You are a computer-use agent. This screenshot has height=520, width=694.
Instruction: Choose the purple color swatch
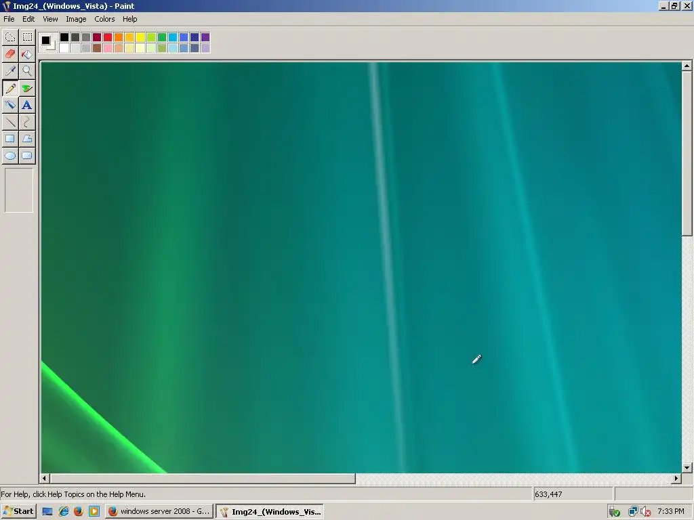click(205, 37)
